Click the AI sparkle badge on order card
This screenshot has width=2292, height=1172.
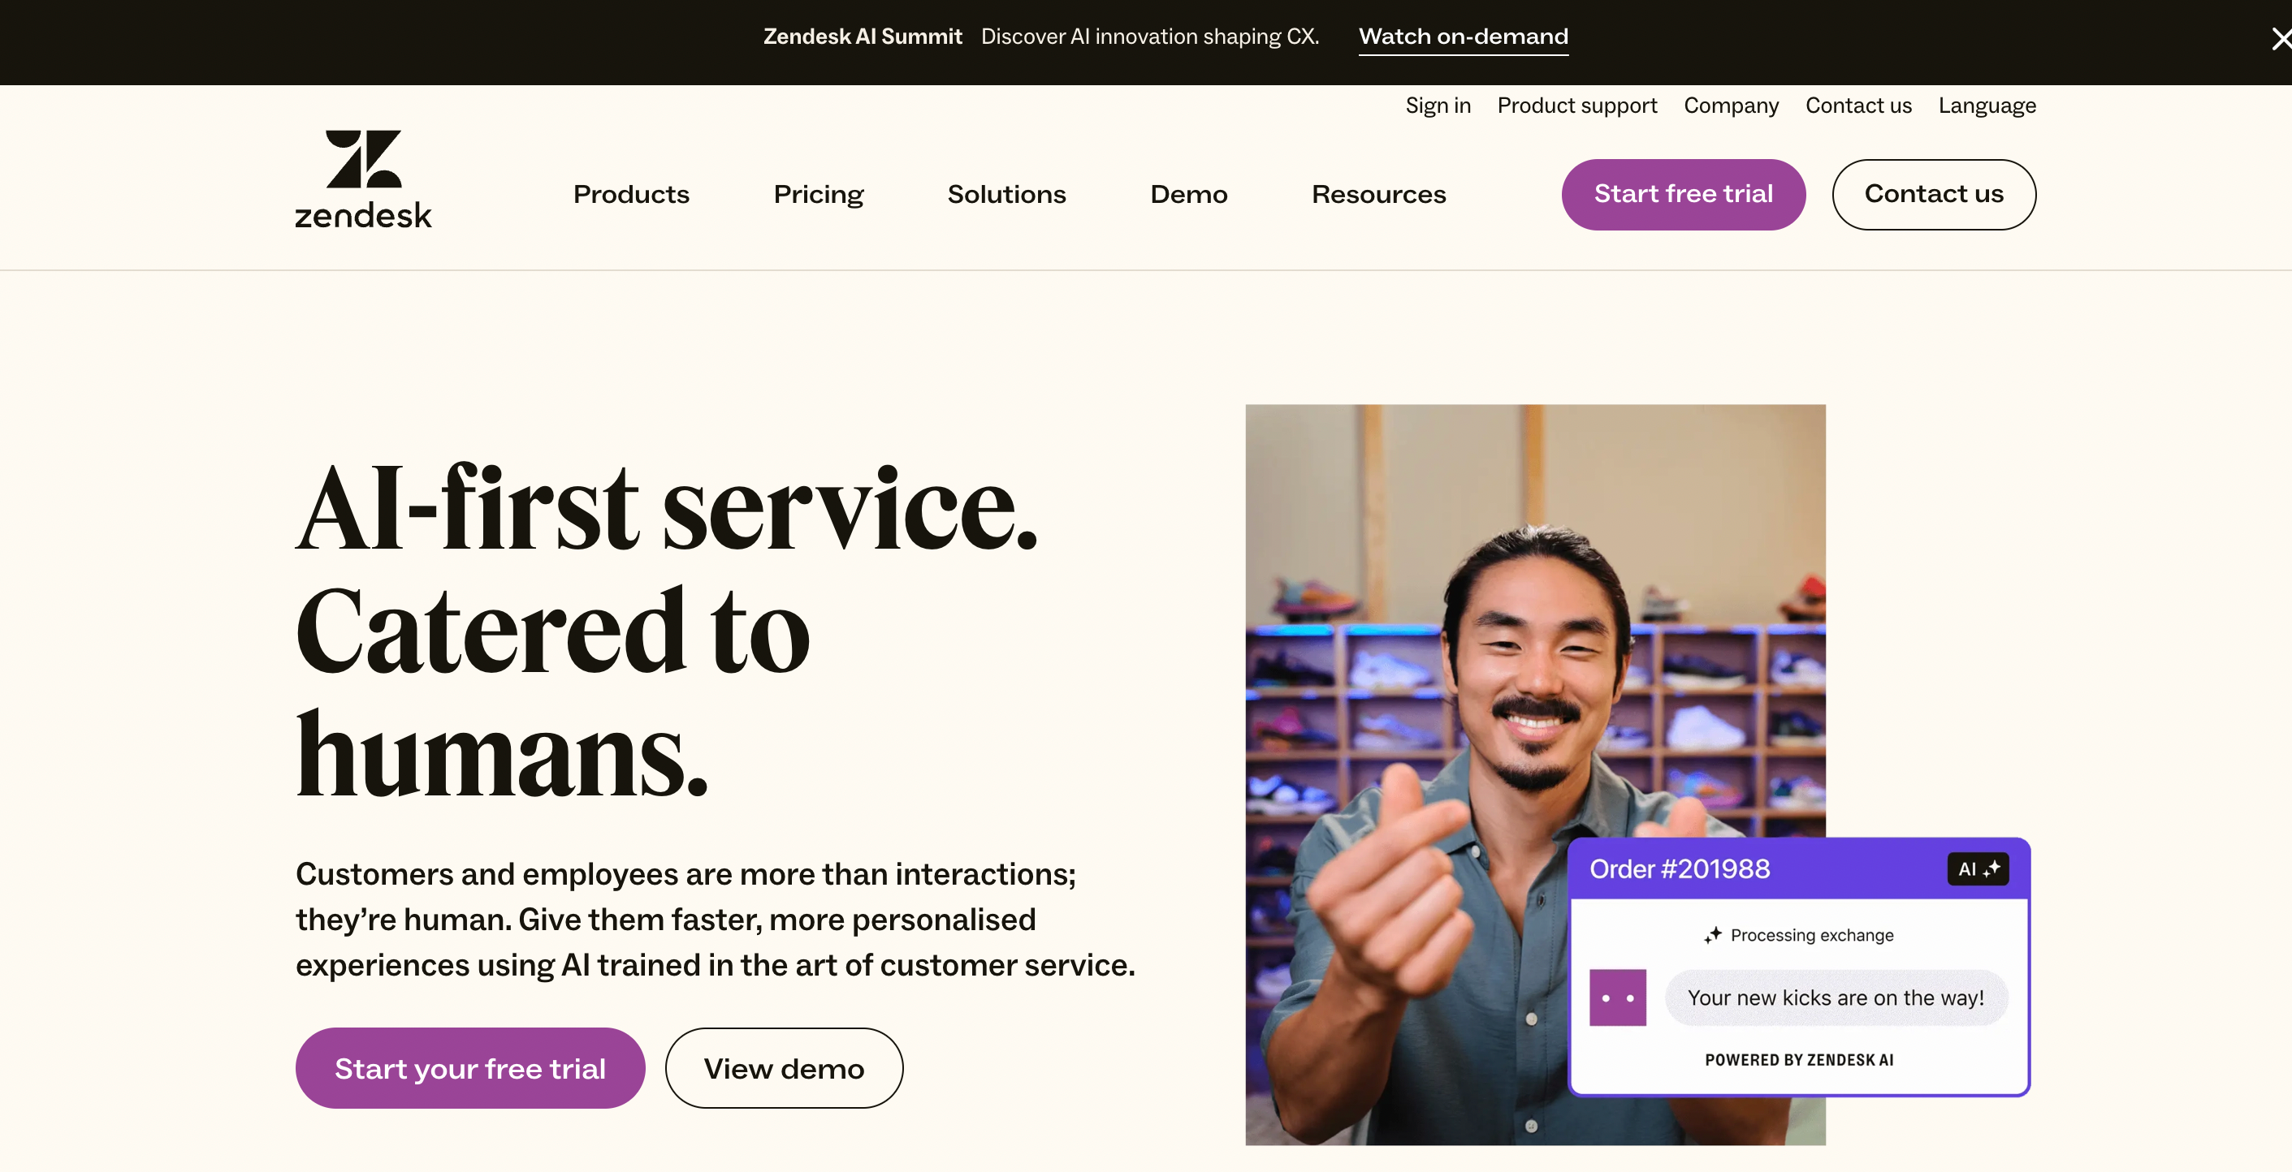coord(1978,868)
